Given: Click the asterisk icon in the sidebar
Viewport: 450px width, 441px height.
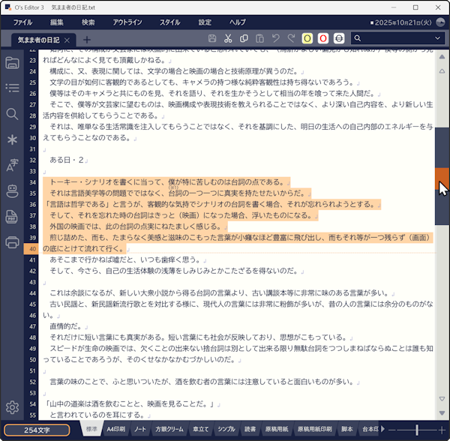Looking at the screenshot, I should point(12,139).
